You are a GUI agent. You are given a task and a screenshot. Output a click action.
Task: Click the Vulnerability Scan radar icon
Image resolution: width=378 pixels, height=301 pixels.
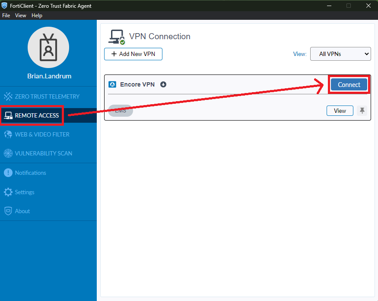[x=8, y=153]
